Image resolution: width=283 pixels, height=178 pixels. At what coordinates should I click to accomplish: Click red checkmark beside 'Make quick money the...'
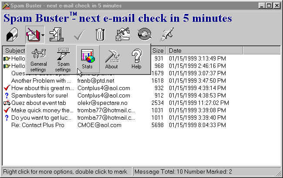(x=7, y=110)
